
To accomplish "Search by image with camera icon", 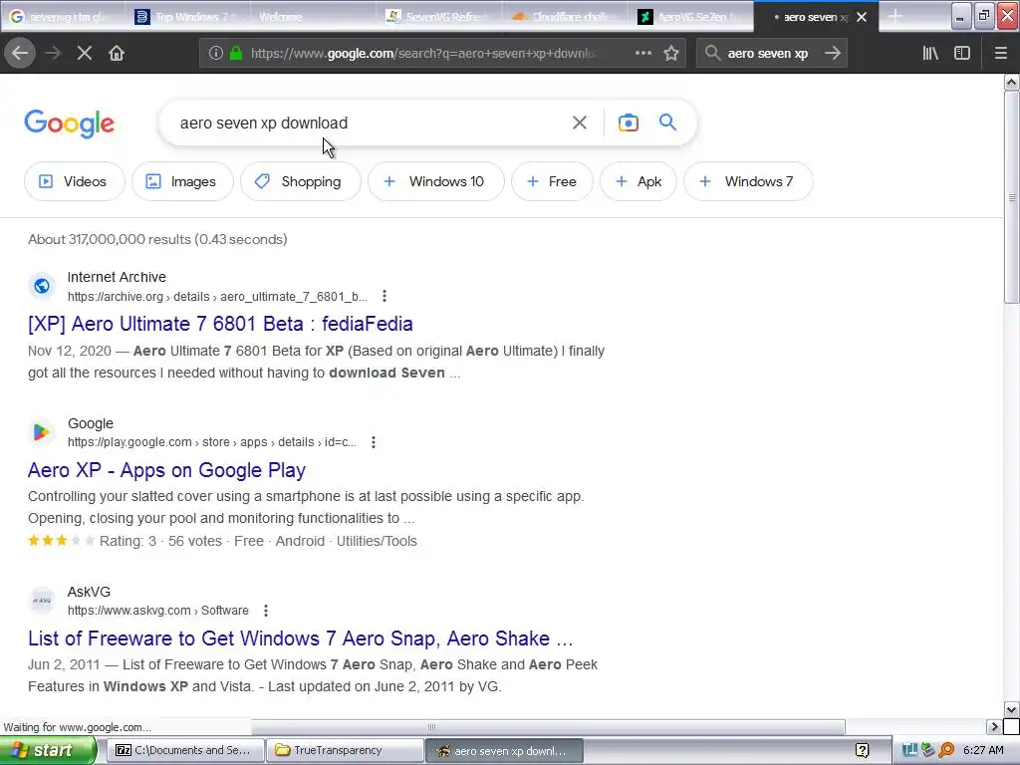I will [628, 123].
